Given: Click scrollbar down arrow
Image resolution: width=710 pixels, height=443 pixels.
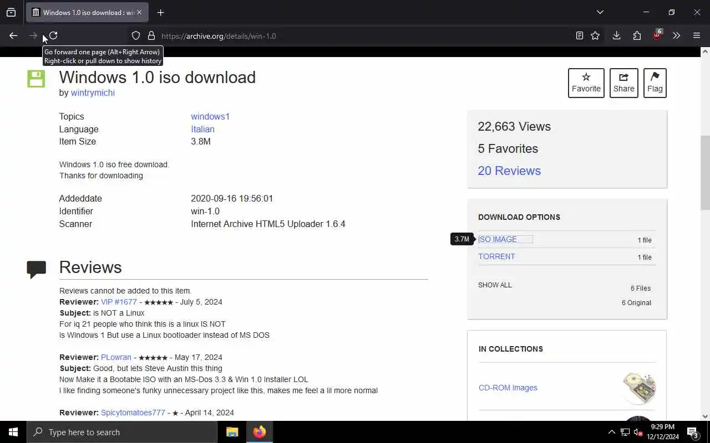Looking at the screenshot, I should (705, 416).
